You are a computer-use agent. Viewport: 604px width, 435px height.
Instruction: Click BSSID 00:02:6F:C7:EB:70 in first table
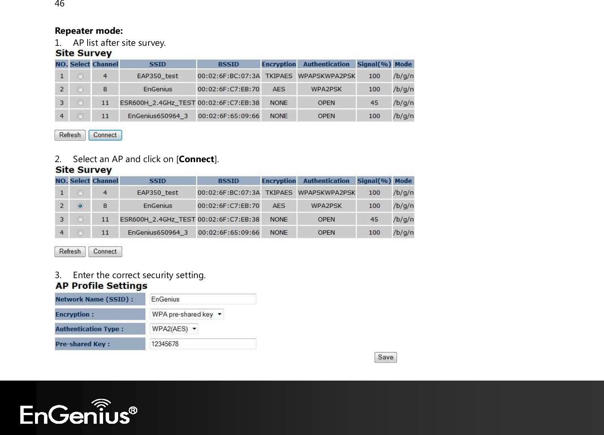point(229,89)
